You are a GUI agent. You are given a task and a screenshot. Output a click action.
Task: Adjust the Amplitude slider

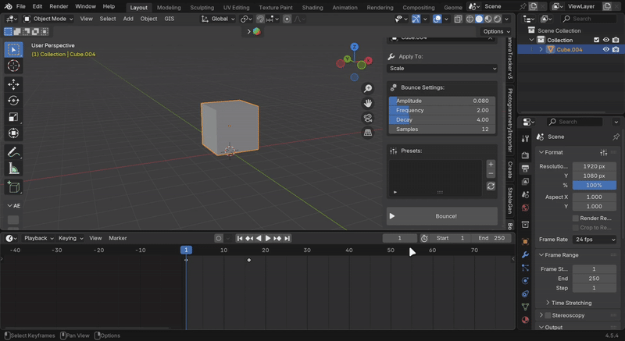coord(442,101)
